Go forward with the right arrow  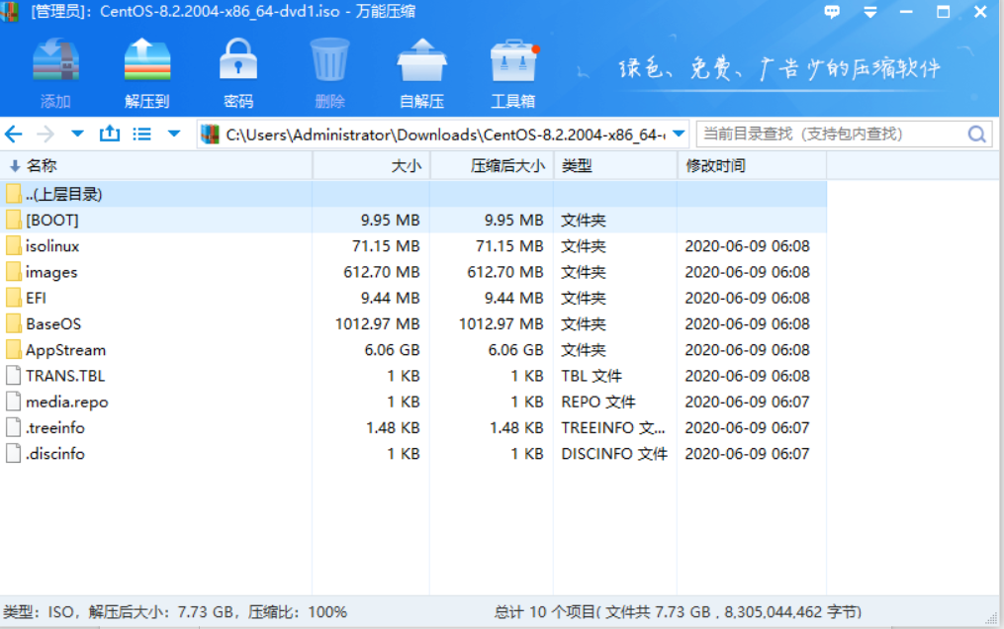click(46, 134)
